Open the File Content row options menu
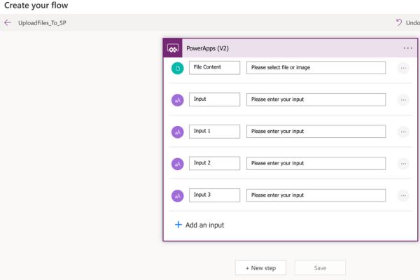Image resolution: width=420 pixels, height=280 pixels. tap(403, 68)
